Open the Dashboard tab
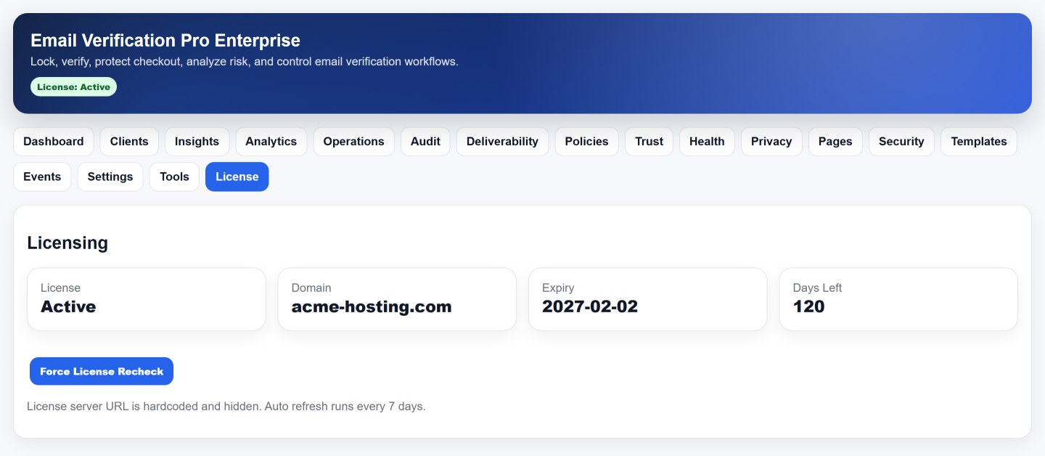The image size is (1045, 456). click(54, 142)
